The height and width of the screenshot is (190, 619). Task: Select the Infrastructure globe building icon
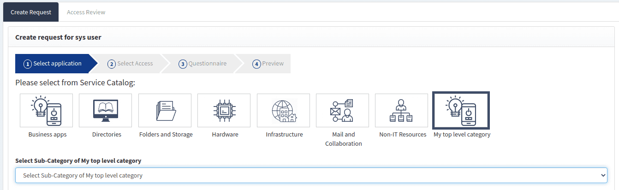(x=283, y=111)
